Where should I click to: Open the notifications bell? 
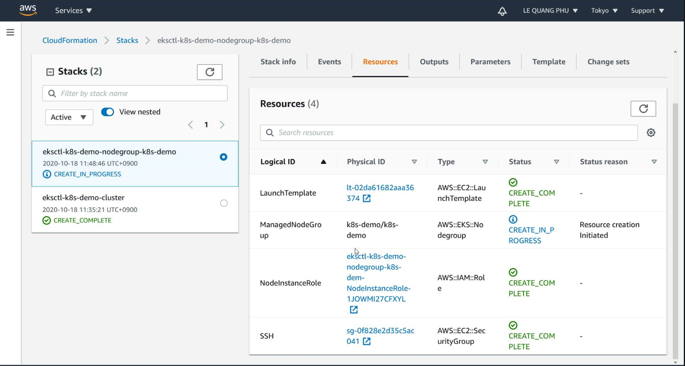[502, 11]
